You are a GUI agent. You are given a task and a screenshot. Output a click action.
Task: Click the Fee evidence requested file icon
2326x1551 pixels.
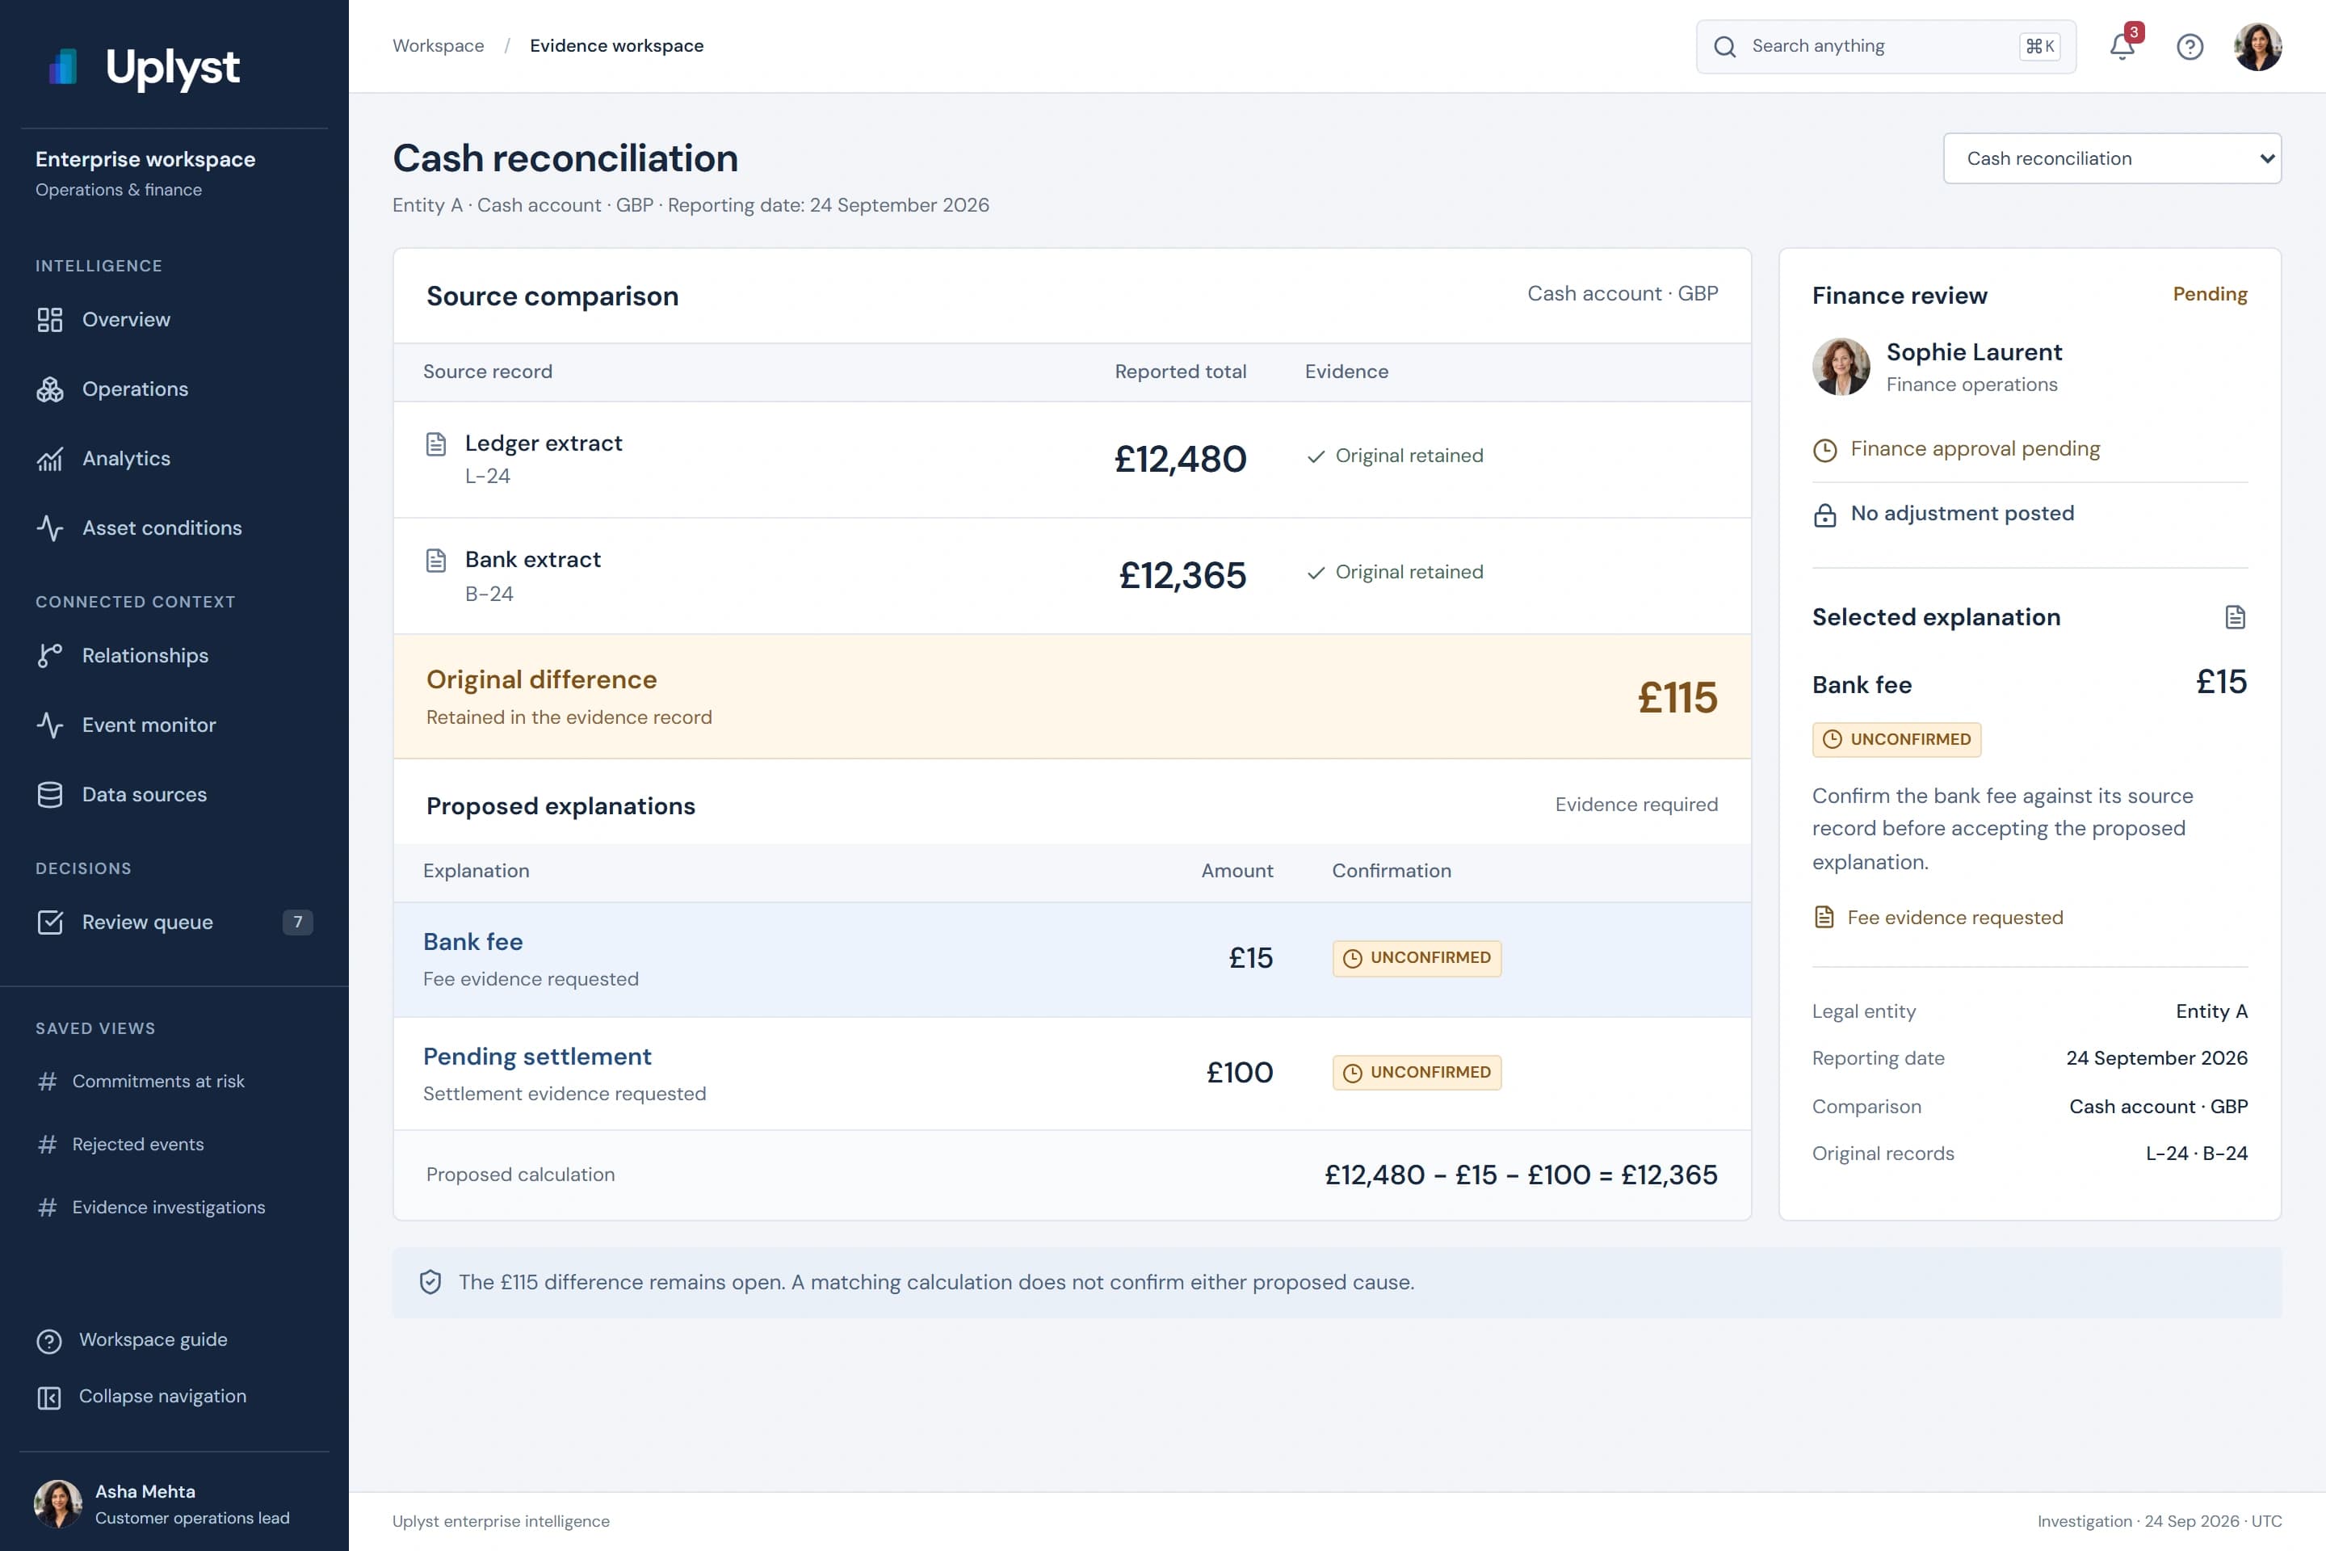click(1824, 917)
